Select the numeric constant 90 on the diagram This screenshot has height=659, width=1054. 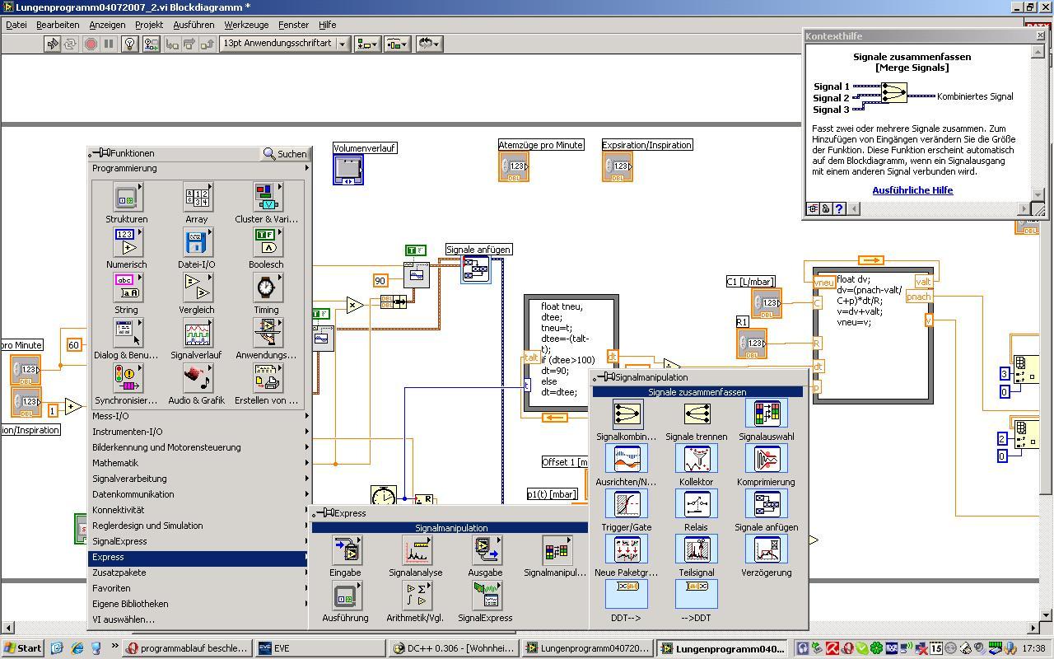[x=380, y=281]
